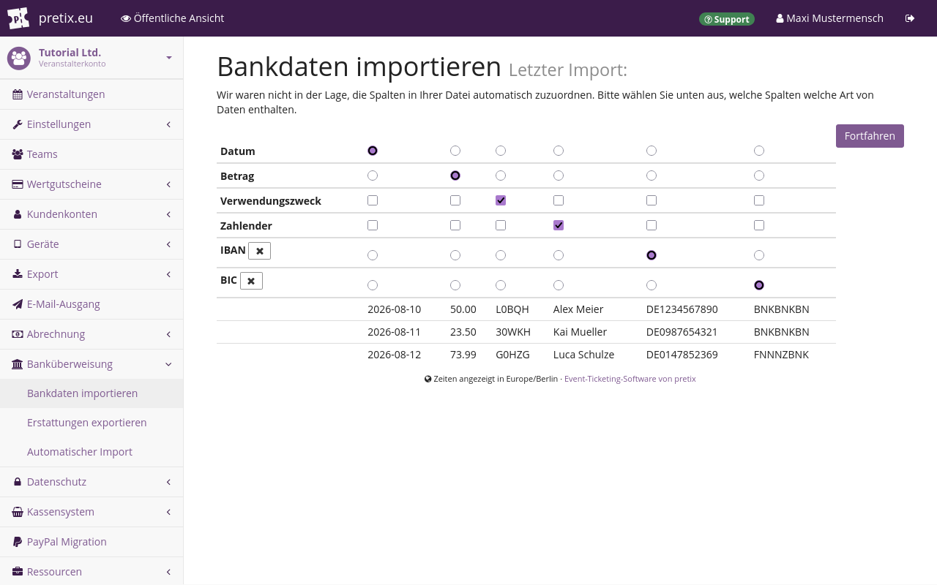937x585 pixels.
Task: Expand the Ressourcen submenu chevron
Action: click(x=168, y=572)
